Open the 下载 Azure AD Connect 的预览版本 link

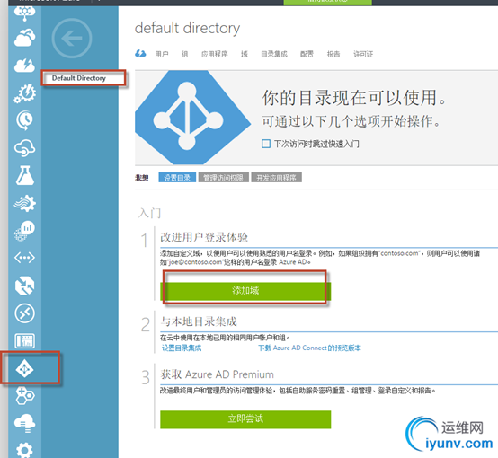[x=309, y=348]
